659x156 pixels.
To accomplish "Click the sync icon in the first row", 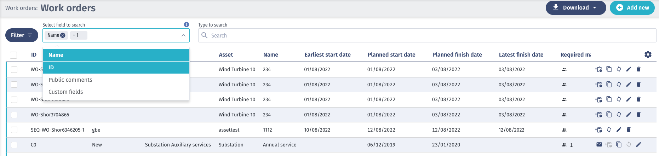I will pyautogui.click(x=619, y=69).
